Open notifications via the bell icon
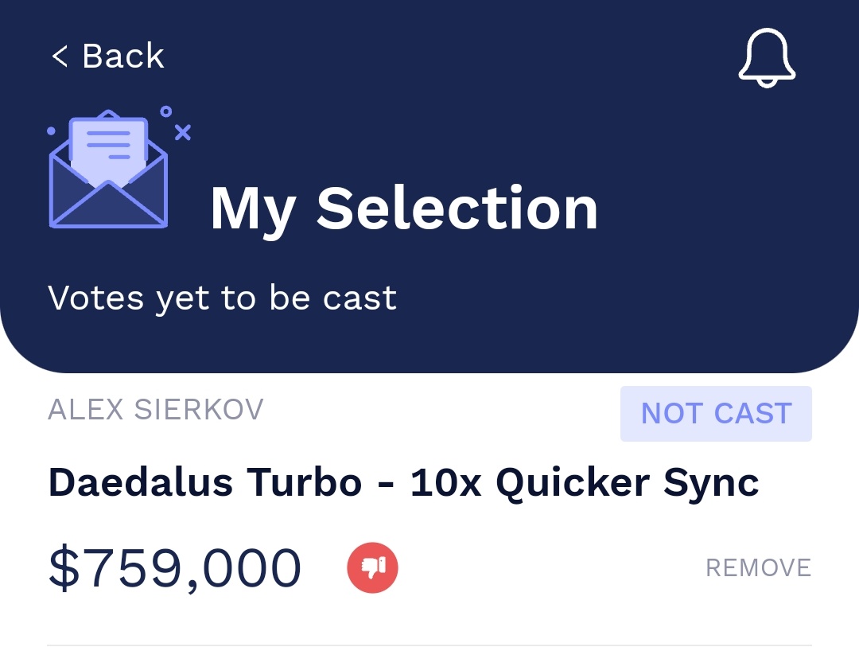 (767, 57)
